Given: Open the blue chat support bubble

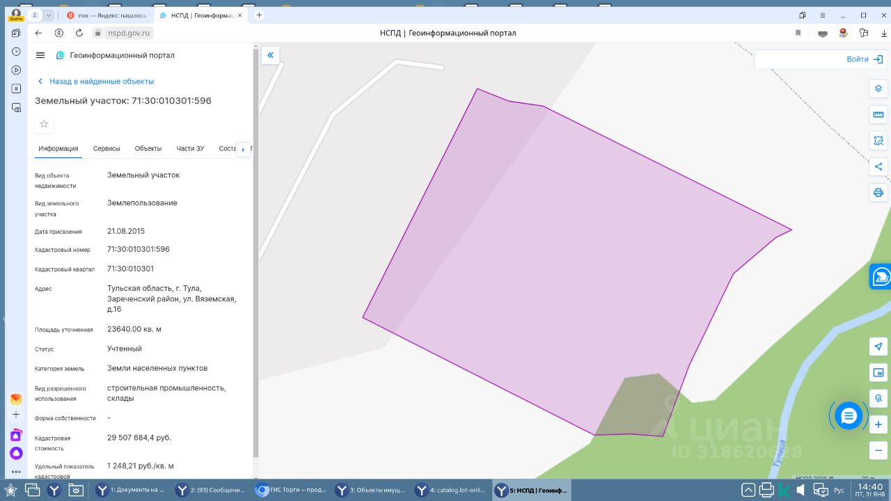Looking at the screenshot, I should [849, 416].
